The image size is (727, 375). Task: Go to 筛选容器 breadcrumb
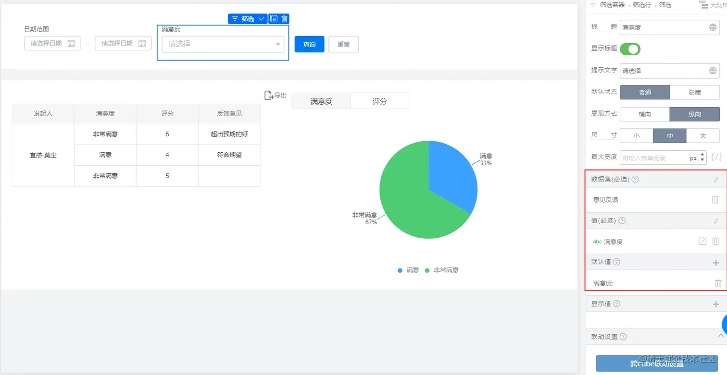(613, 5)
